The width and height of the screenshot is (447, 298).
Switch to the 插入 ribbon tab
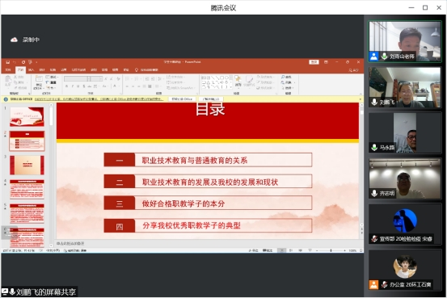31,69
